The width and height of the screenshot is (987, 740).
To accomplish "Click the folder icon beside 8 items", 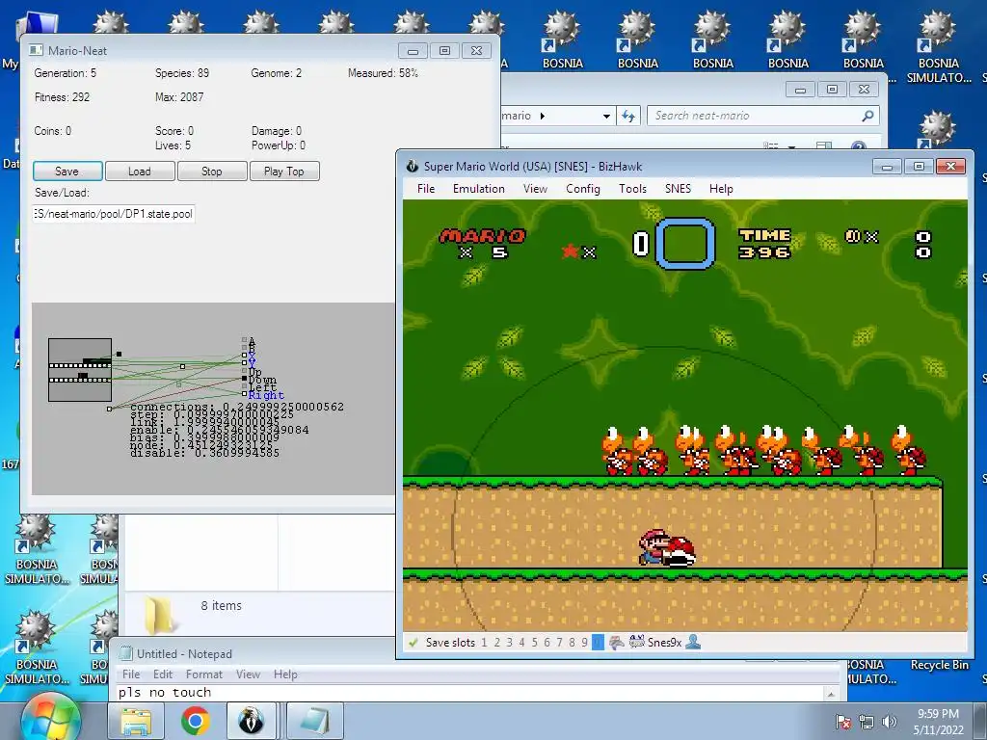I will tap(159, 614).
